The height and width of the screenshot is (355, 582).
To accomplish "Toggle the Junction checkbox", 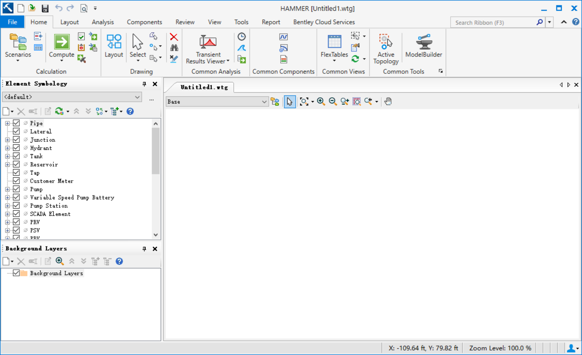I will (x=16, y=139).
